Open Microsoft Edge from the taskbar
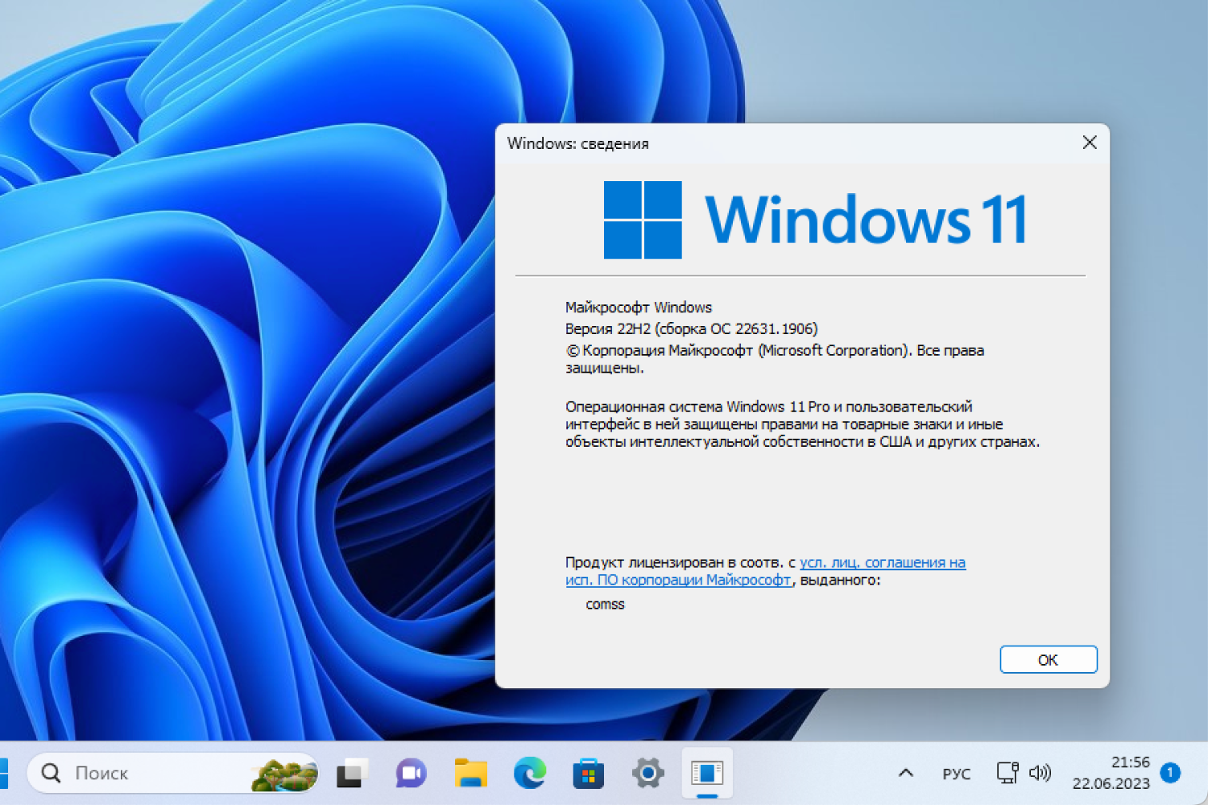Viewport: 1208px width, 805px height. click(529, 774)
